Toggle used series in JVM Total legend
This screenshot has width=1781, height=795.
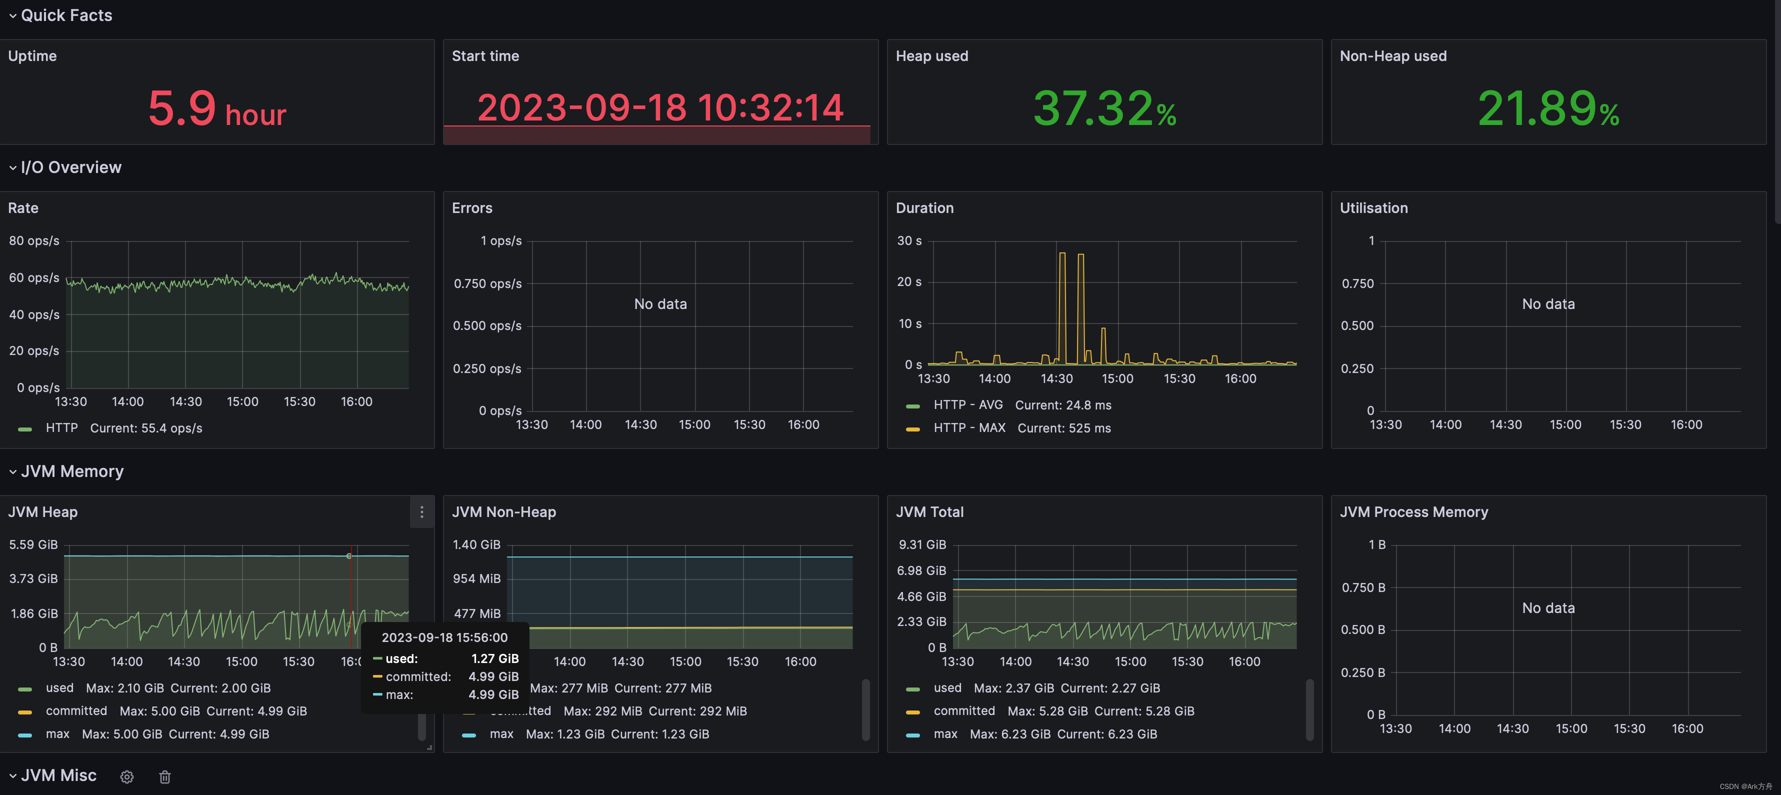[947, 688]
